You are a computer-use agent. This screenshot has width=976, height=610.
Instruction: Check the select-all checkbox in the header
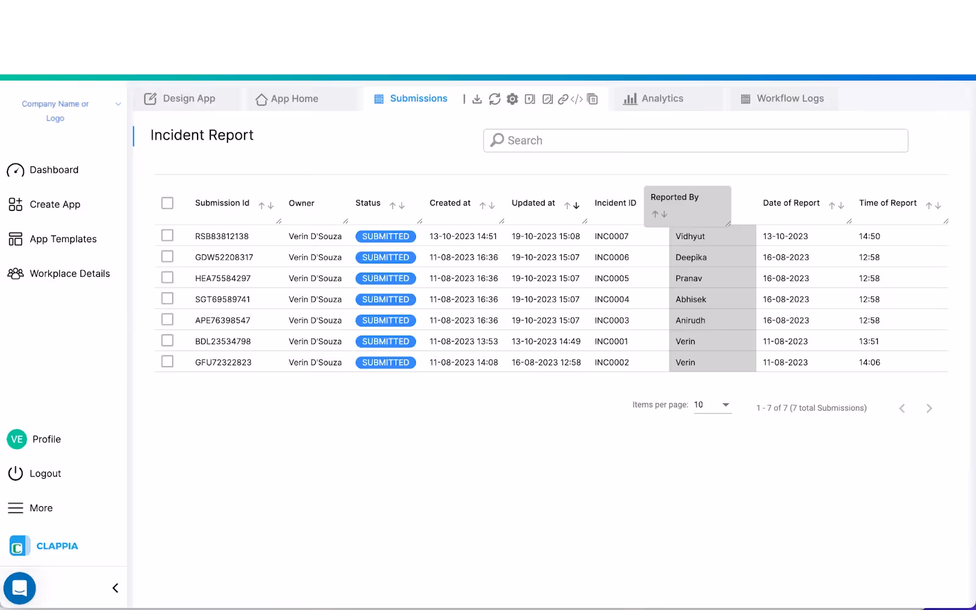(x=167, y=203)
